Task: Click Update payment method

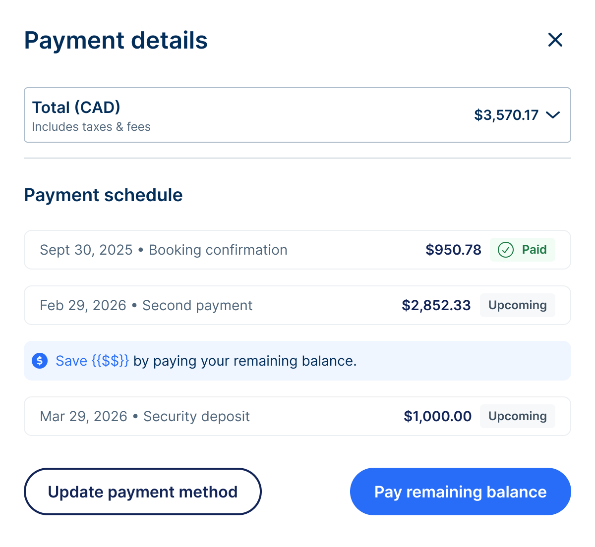Action: pos(142,492)
